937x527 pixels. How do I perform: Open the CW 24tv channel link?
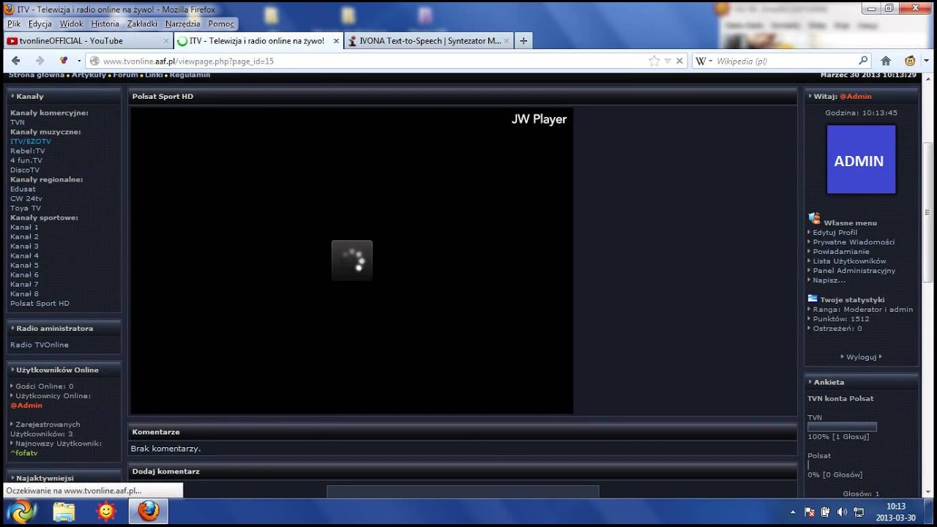[x=26, y=198]
